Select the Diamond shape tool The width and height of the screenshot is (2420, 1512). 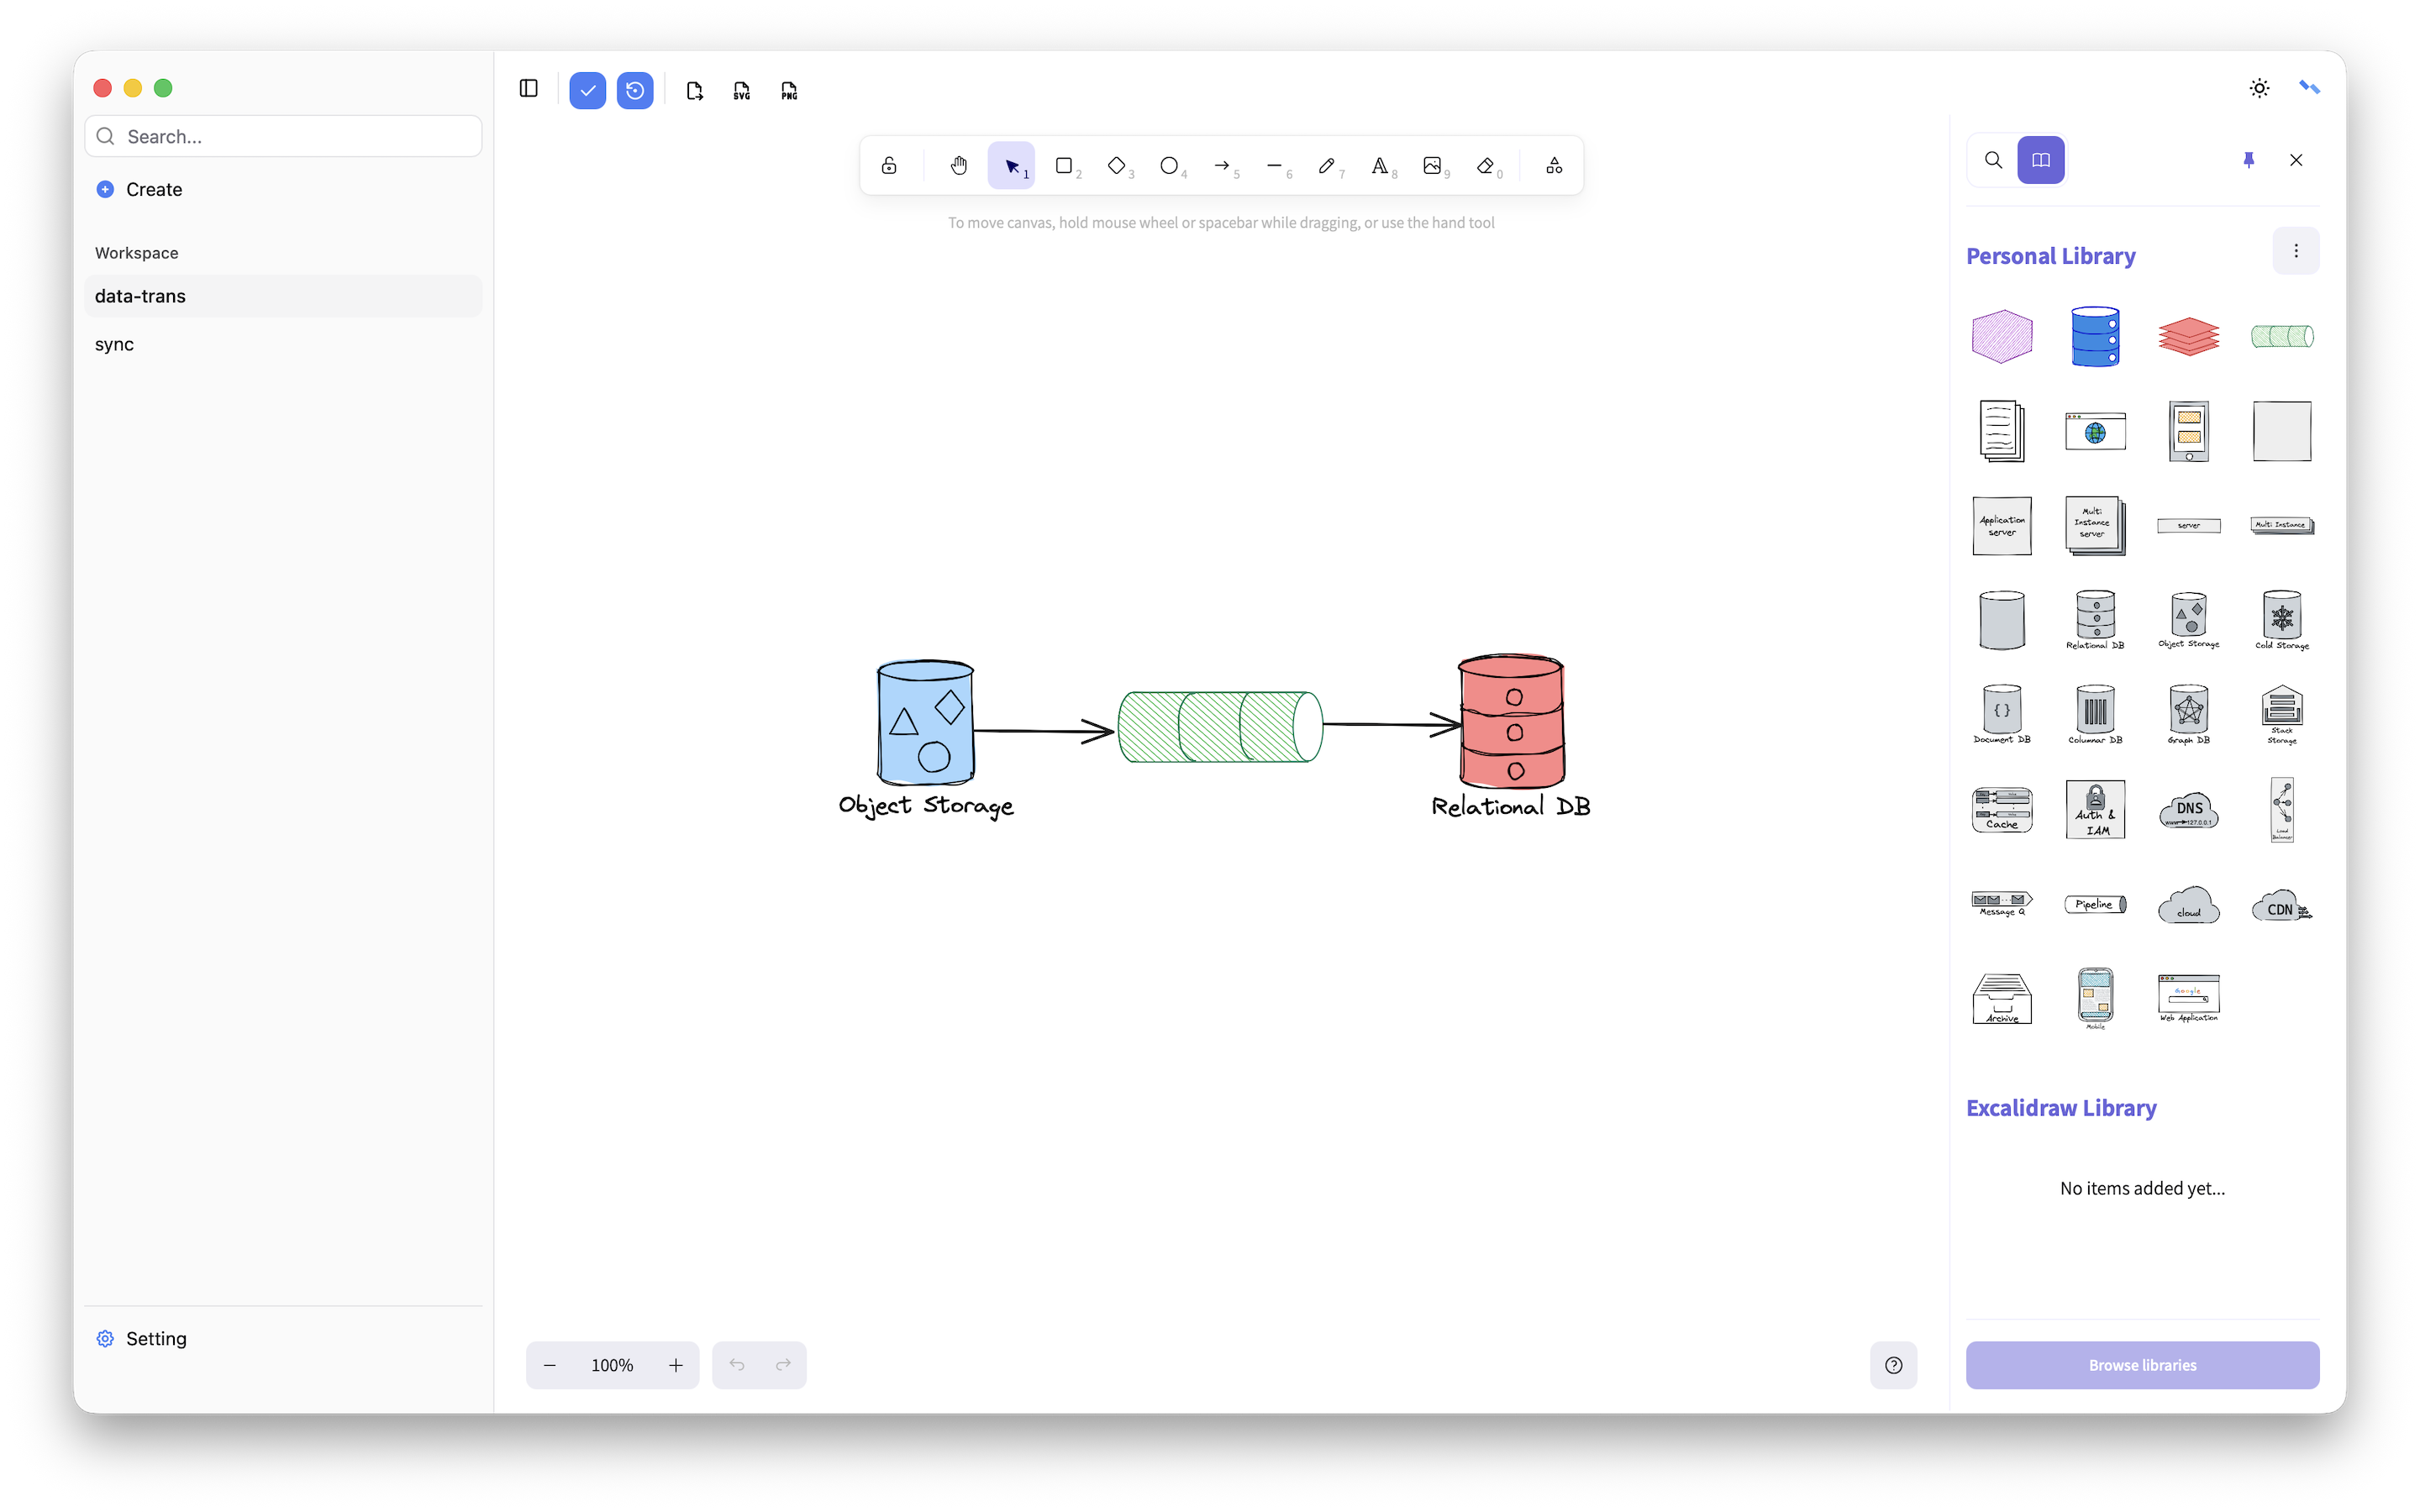click(x=1117, y=166)
